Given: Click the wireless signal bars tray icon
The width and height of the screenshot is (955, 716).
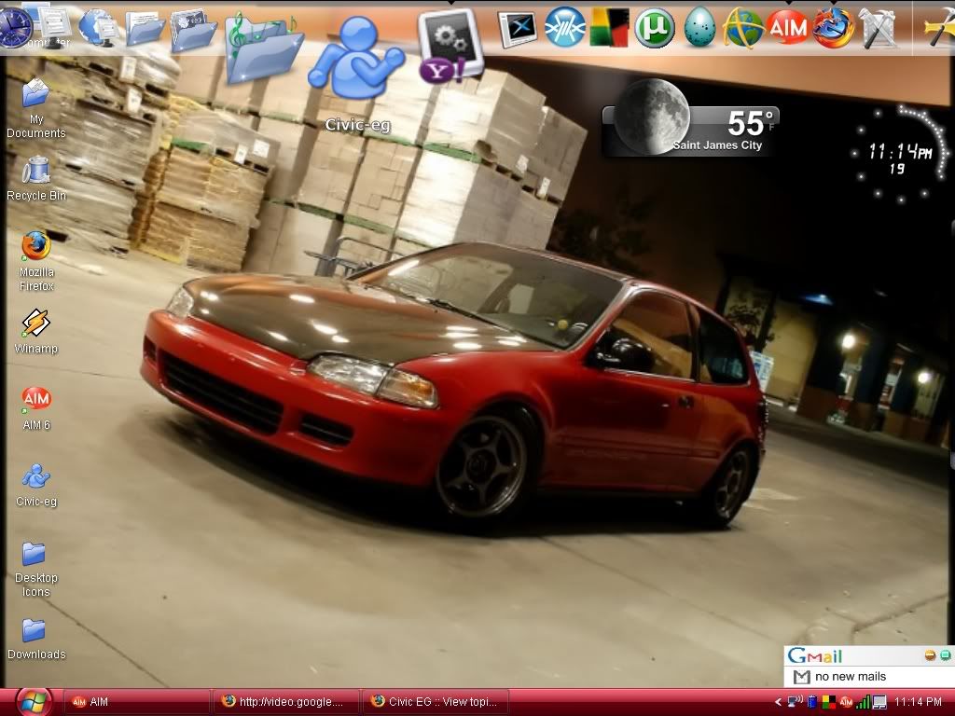Looking at the screenshot, I should (x=864, y=702).
